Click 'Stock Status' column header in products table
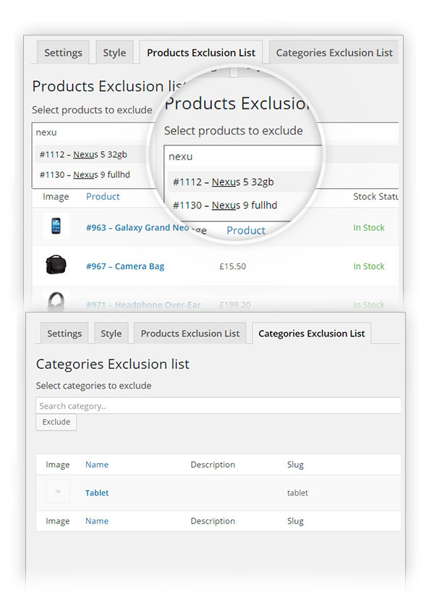The height and width of the screenshot is (607, 434). [375, 197]
